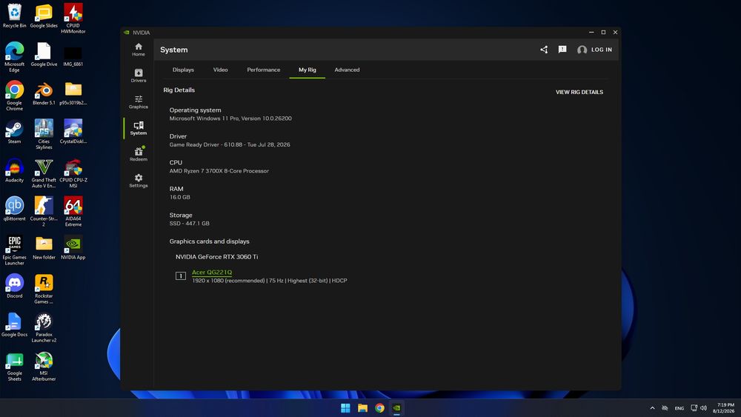
Task: Select New folder on desktop
Action: [44, 248]
